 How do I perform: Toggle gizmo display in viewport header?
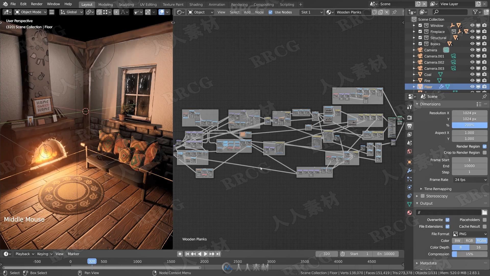(x=148, y=12)
